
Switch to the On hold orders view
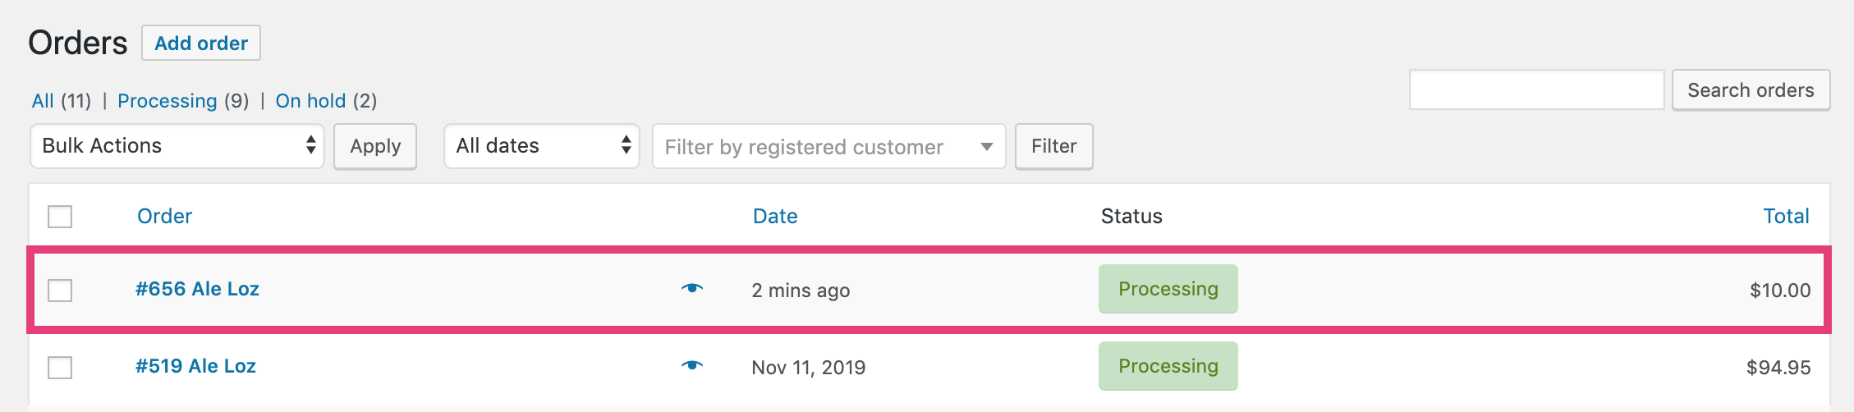point(310,101)
